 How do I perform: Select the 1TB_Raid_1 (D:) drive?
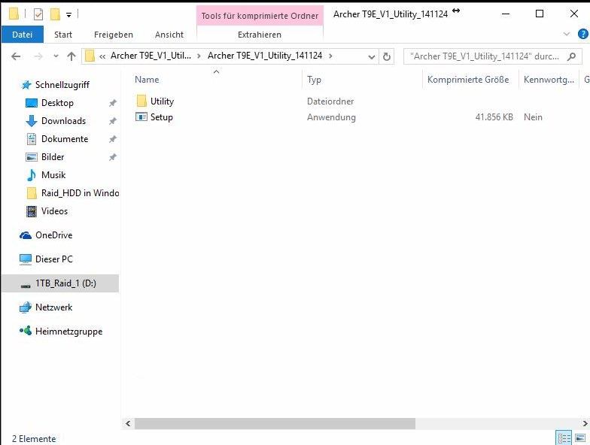[60, 283]
